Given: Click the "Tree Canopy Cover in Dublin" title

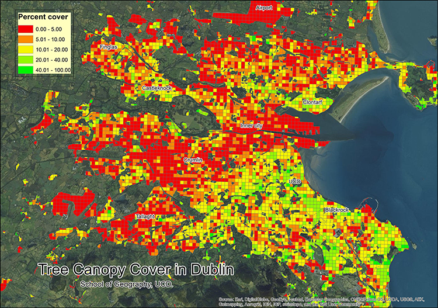Looking at the screenshot, I should coord(135,270).
